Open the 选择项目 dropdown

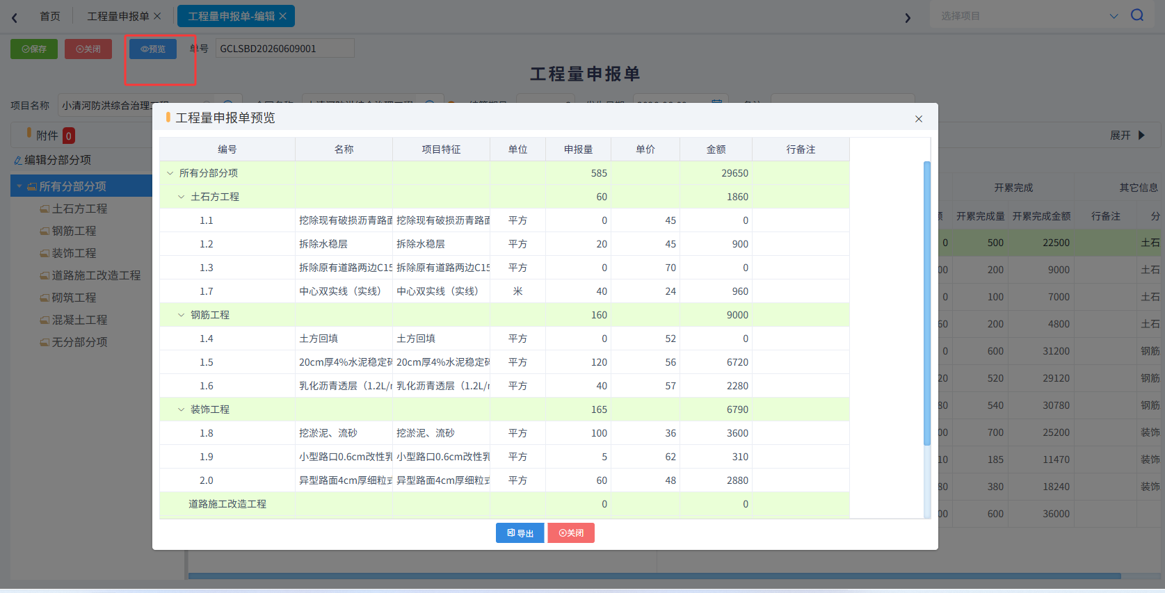click(1027, 16)
